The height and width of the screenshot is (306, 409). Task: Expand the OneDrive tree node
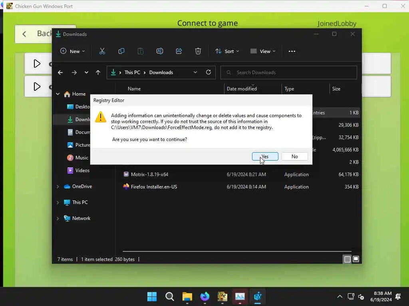click(x=58, y=186)
